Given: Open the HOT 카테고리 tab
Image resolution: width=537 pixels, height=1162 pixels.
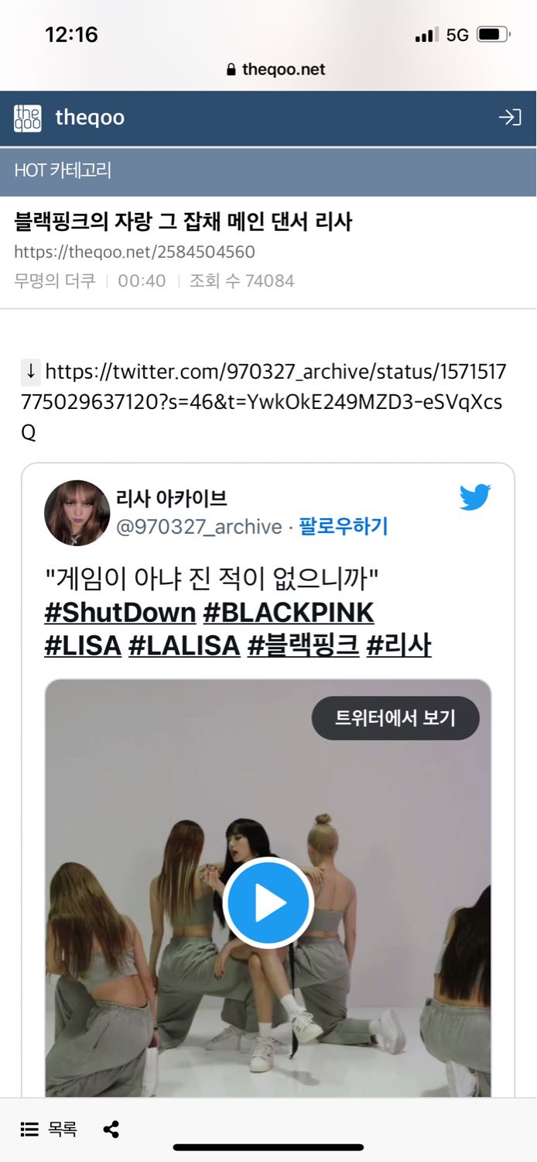Looking at the screenshot, I should (x=63, y=170).
